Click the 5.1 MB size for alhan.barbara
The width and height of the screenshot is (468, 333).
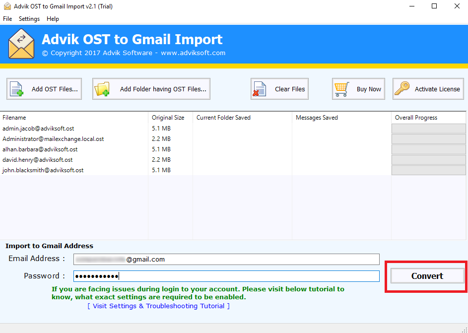click(161, 149)
